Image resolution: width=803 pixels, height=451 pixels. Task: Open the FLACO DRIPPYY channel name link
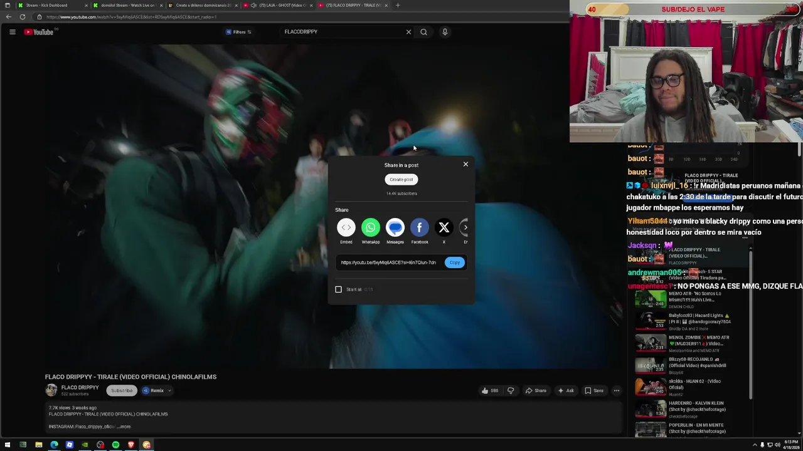(x=80, y=388)
